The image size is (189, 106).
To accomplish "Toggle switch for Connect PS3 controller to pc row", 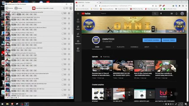I will [x=64, y=49].
